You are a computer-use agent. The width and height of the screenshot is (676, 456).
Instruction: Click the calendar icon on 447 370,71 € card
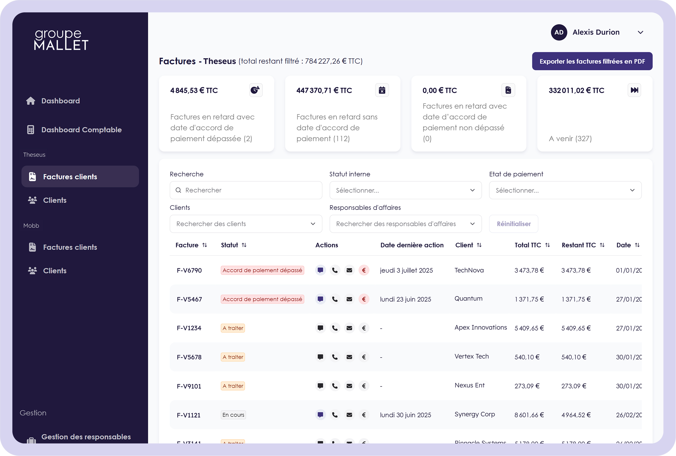coord(382,90)
